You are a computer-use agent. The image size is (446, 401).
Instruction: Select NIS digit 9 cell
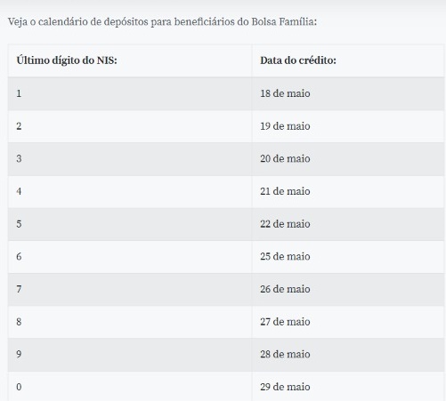(130, 355)
